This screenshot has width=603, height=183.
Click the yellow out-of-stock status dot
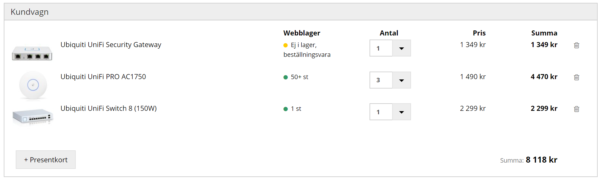click(285, 45)
